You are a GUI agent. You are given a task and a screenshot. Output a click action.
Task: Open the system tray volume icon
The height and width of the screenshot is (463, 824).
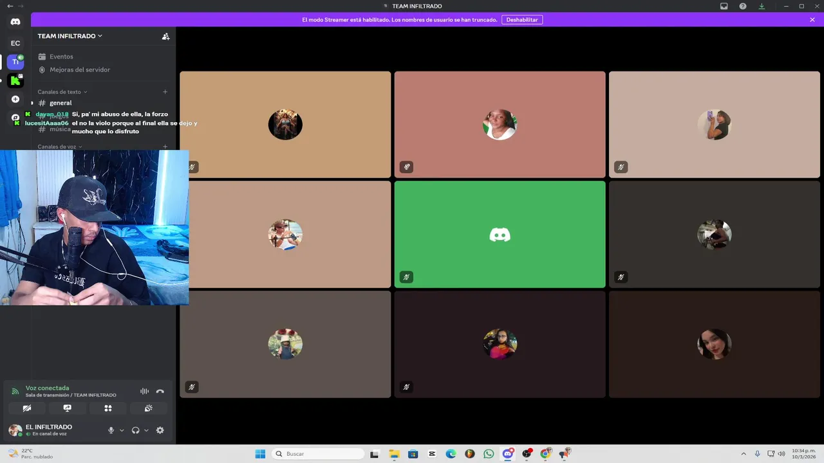pyautogui.click(x=782, y=454)
